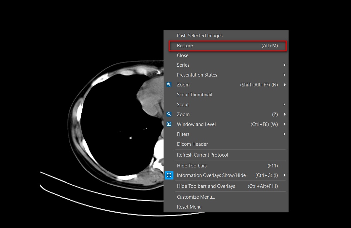351x228 pixels.
Task: Click the magnifier icon beside Zoom (Shift+Alt+F7)
Action: point(169,85)
